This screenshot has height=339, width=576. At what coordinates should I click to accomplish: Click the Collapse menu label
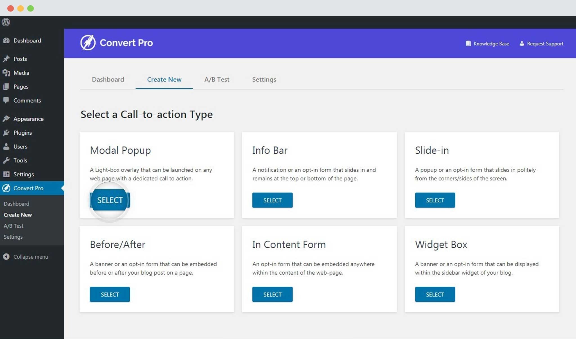pyautogui.click(x=31, y=257)
